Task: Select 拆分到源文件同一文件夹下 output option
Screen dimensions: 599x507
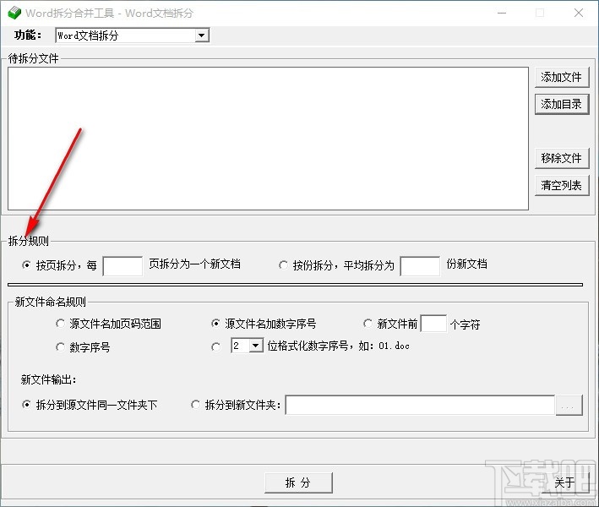Action: click(26, 404)
